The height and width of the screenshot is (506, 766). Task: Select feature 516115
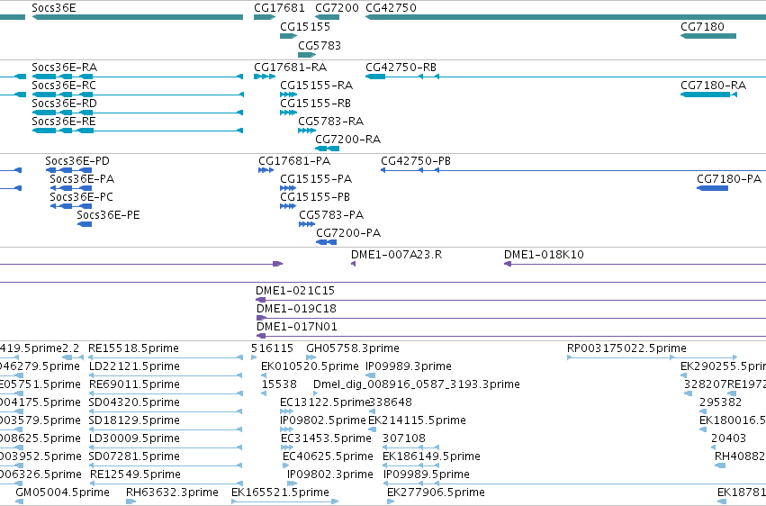[254, 357]
